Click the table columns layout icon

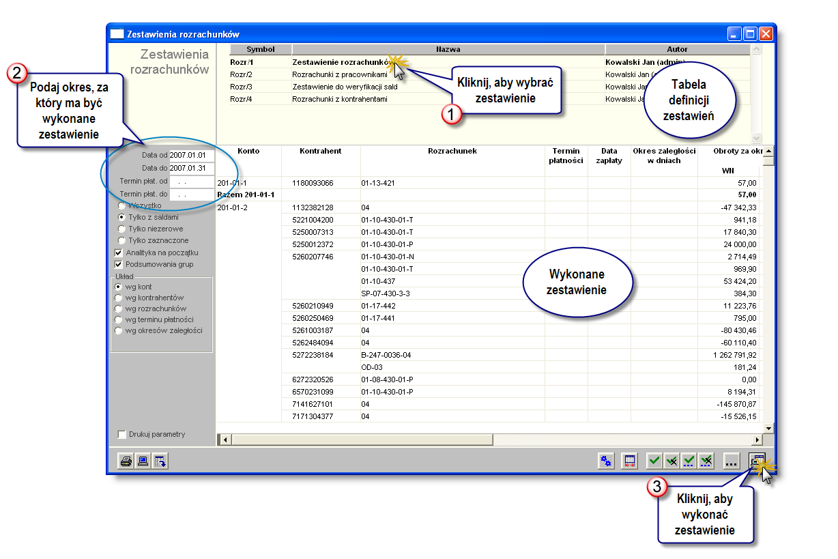(630, 461)
